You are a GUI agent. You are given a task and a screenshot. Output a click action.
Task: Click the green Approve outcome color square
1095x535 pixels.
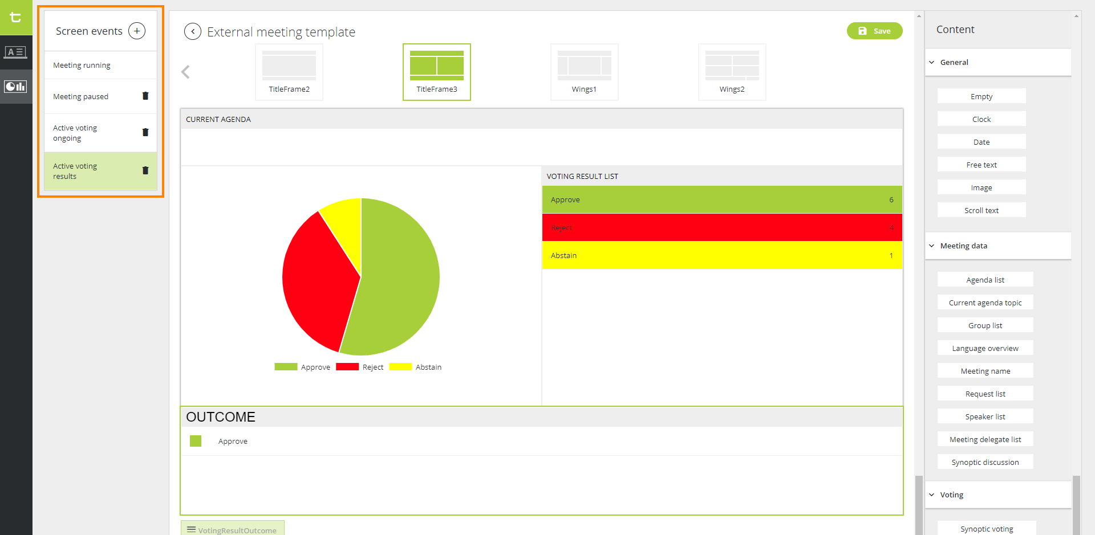pyautogui.click(x=196, y=441)
